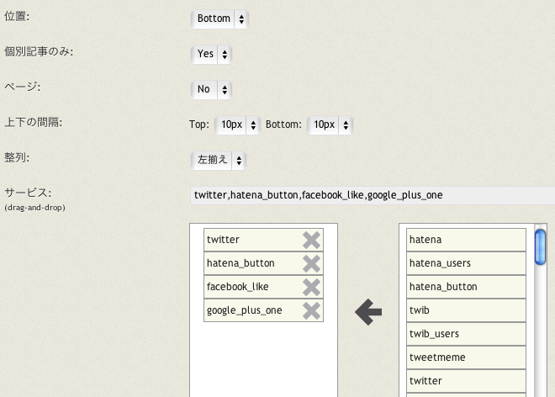
Task: Click the サービス label
Action: tap(28, 193)
